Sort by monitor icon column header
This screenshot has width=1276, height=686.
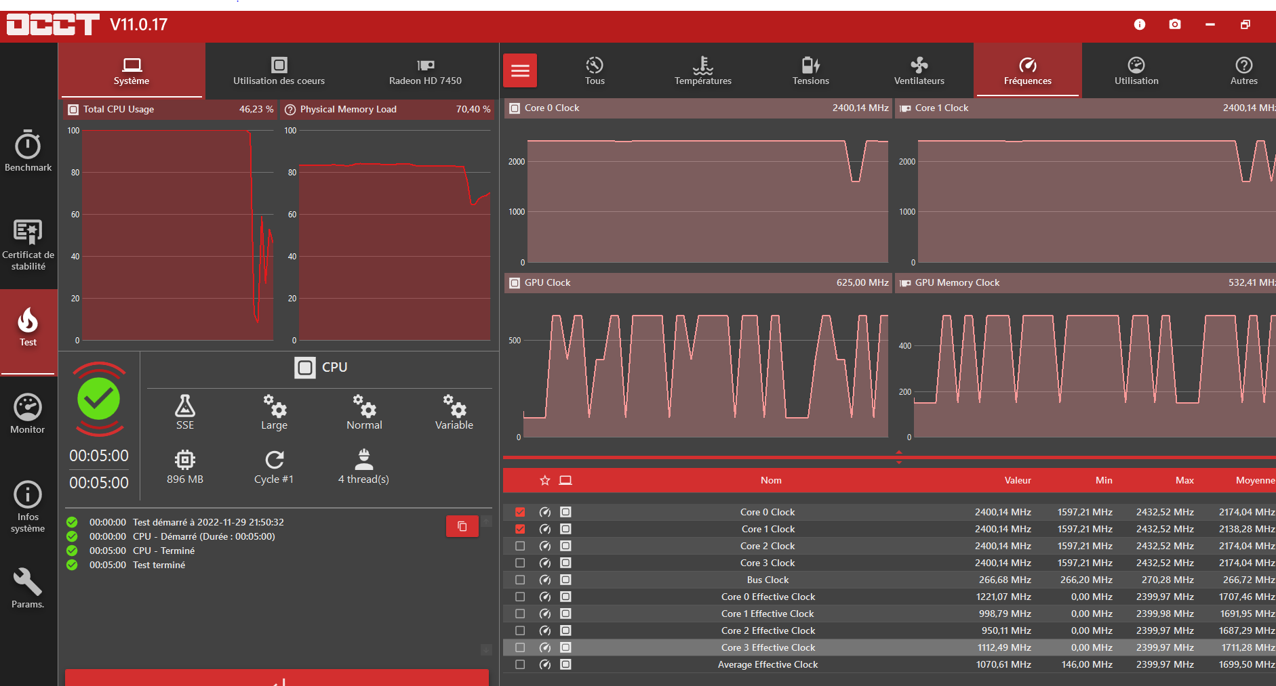point(565,480)
